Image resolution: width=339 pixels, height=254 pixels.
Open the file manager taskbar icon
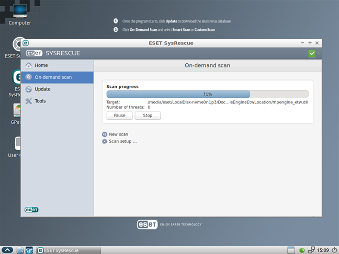coord(20,250)
